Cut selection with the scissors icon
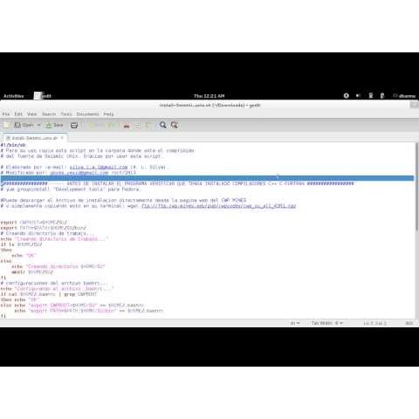 pyautogui.click(x=127, y=126)
